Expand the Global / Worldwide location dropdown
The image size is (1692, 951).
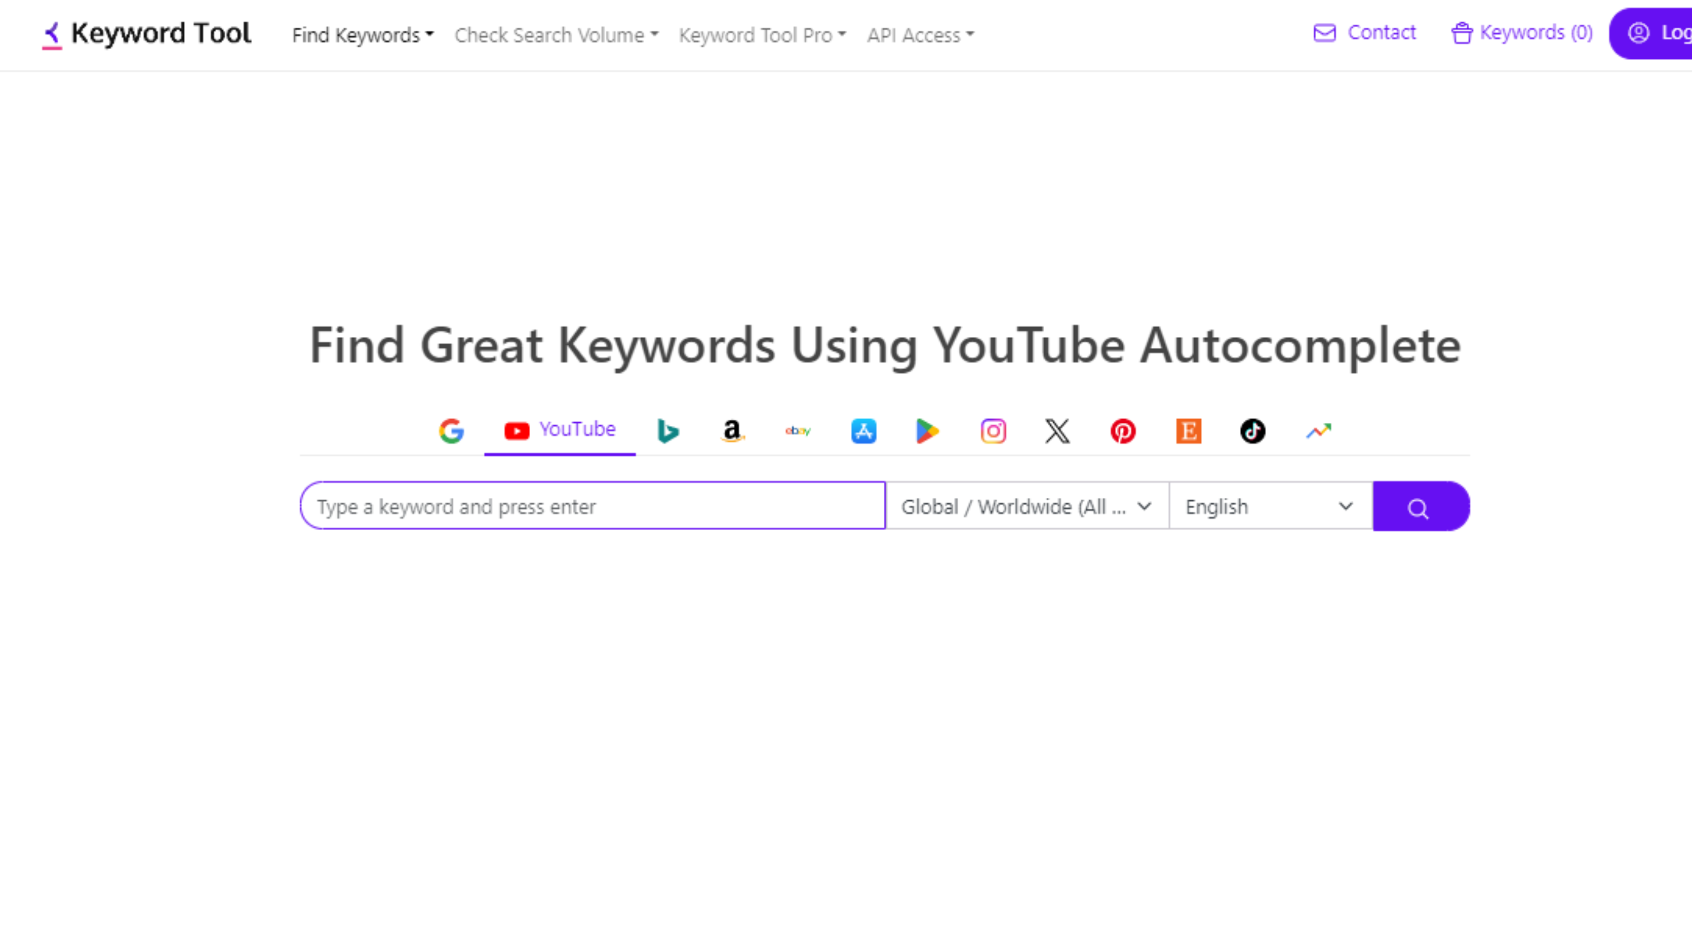[1026, 506]
